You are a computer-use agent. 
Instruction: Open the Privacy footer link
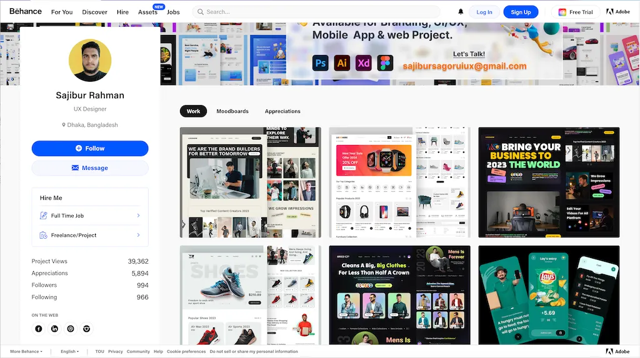click(116, 352)
